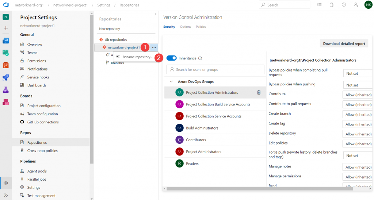Open the Repos hub icon in left rail
The image size is (374, 200).
tap(6, 65)
